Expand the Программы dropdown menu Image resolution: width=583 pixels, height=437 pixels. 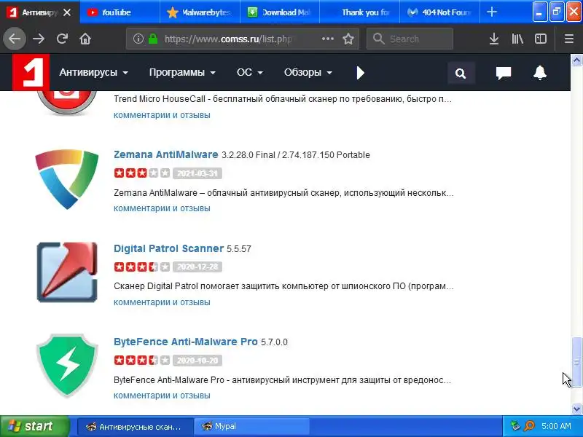[x=182, y=72]
